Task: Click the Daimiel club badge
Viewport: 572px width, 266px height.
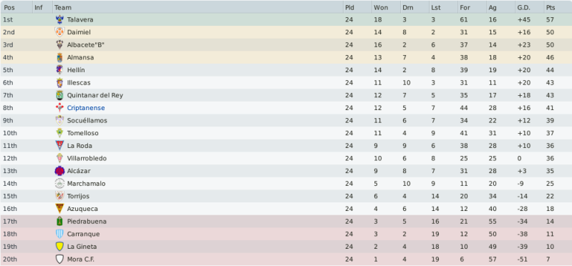Action: [59, 32]
